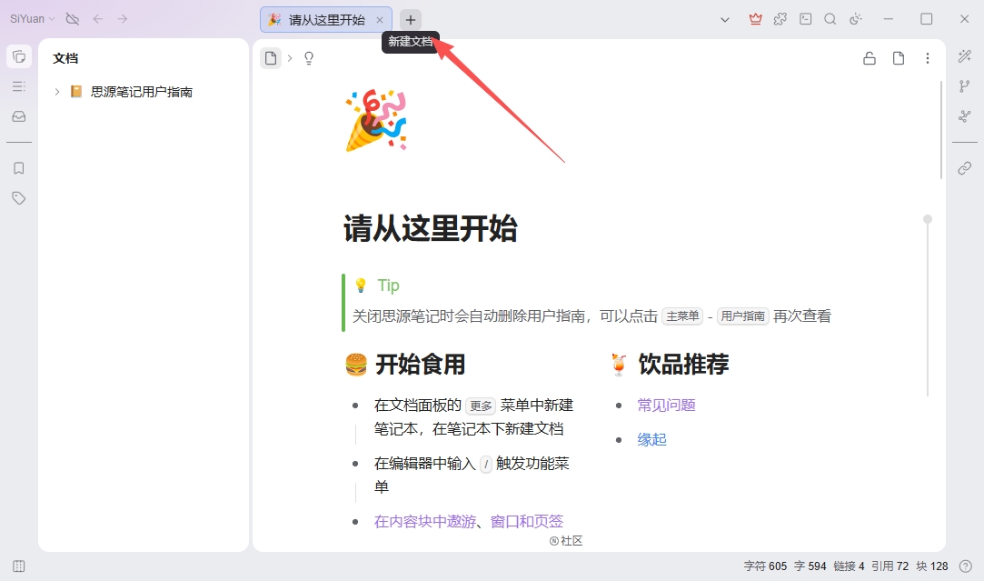This screenshot has width=984, height=581.
Task: Toggle the dock layout icon at bottom left
Action: (19, 566)
